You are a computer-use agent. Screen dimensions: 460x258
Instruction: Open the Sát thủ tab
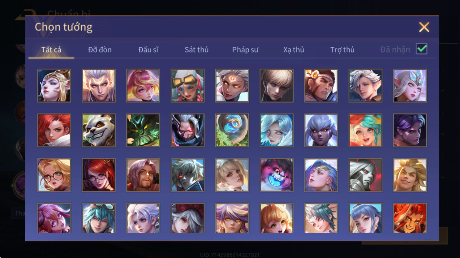(x=197, y=49)
